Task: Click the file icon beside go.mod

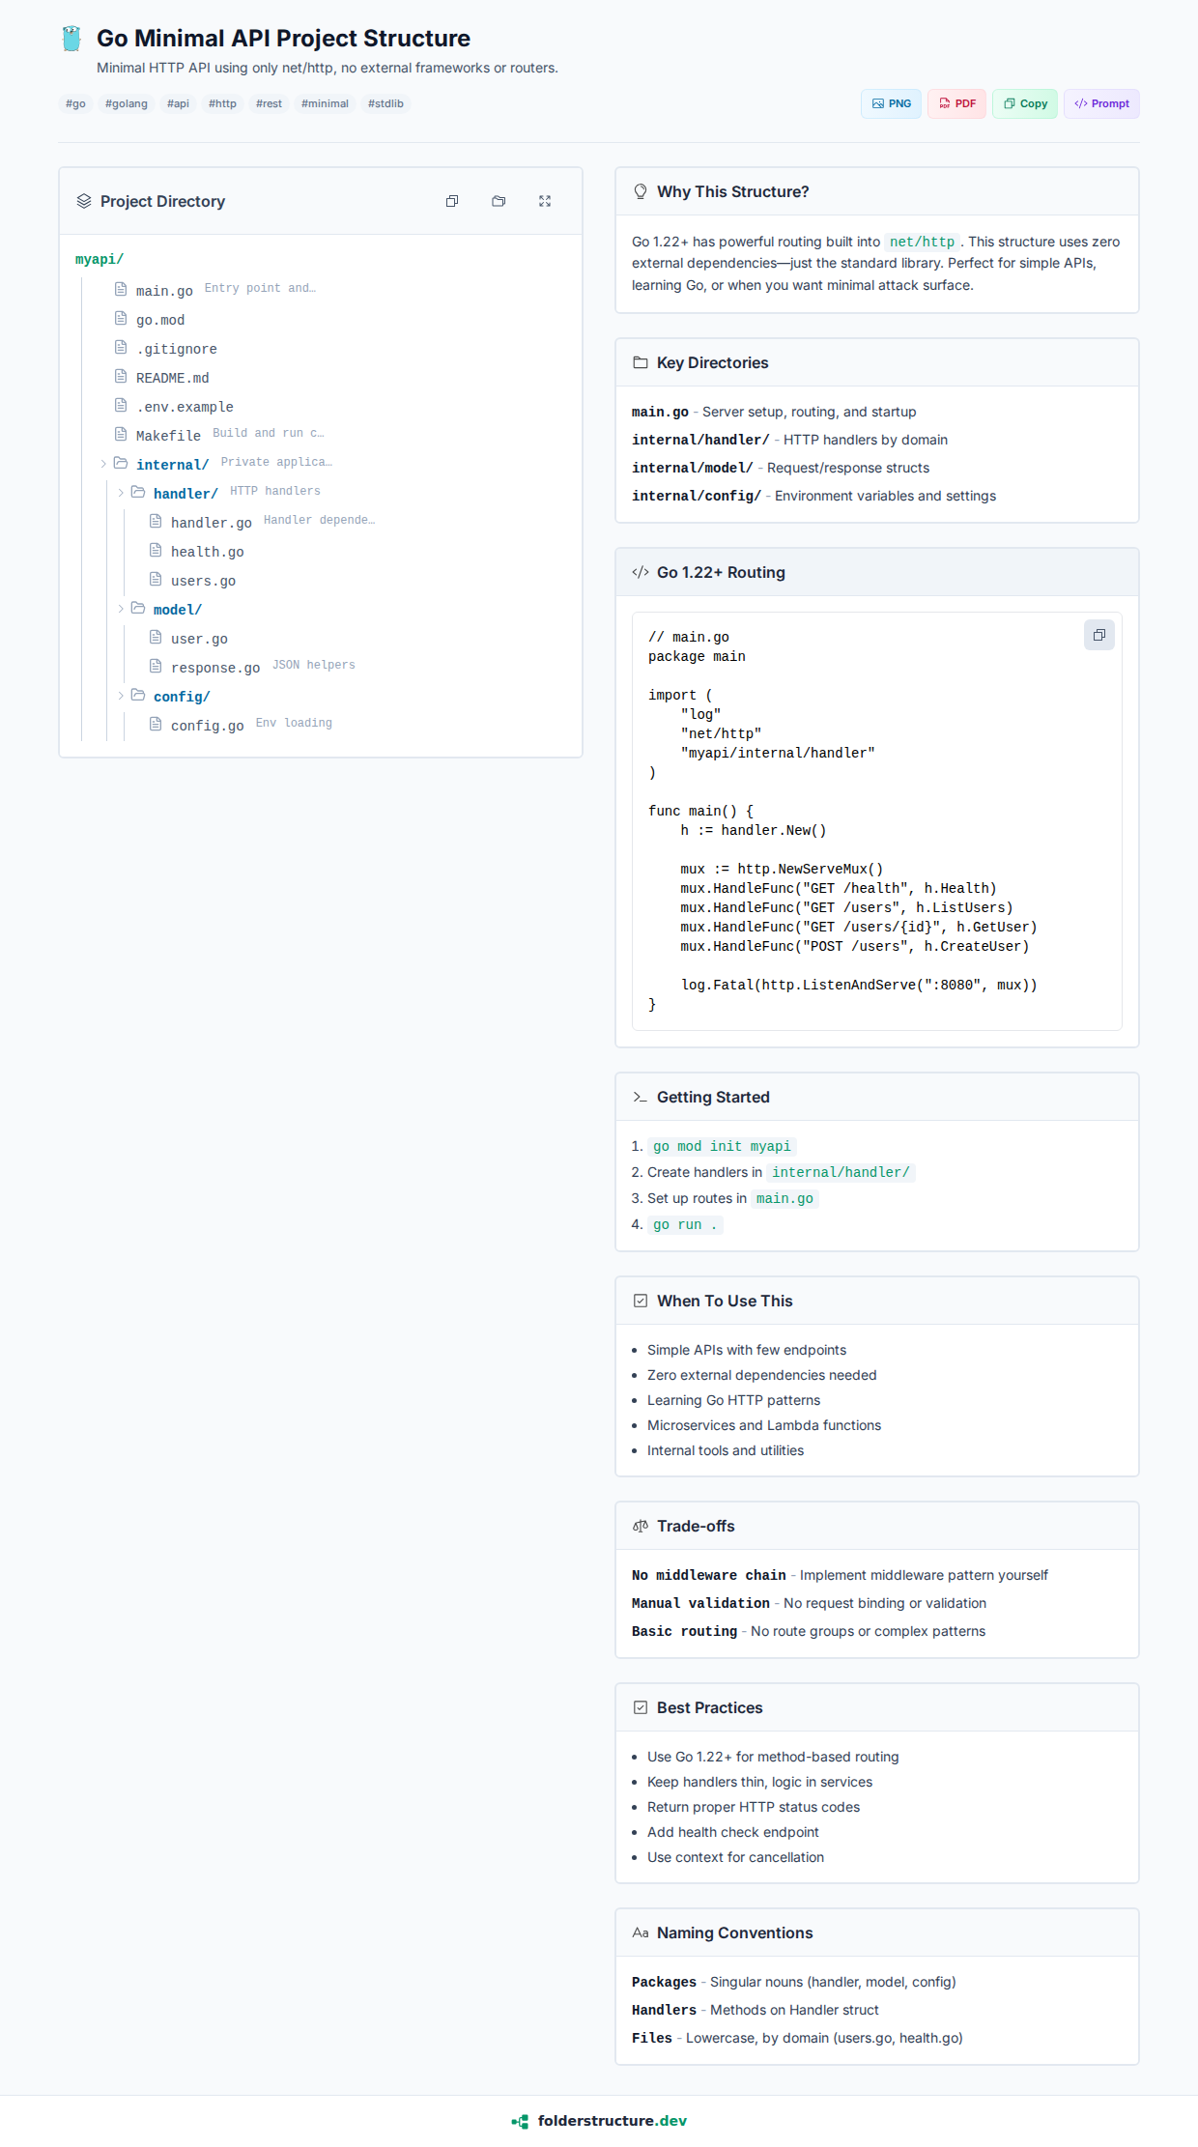Action: tap(121, 319)
